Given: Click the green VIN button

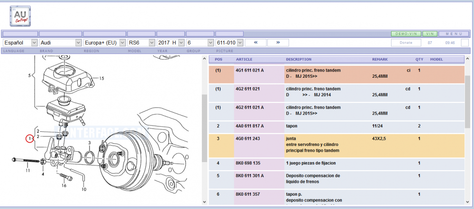Looking at the screenshot, I should pyautogui.click(x=430, y=34).
